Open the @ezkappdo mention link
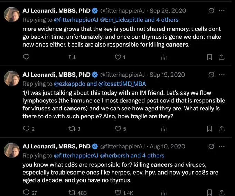The height and width of the screenshot is (196, 235). [x=69, y=84]
